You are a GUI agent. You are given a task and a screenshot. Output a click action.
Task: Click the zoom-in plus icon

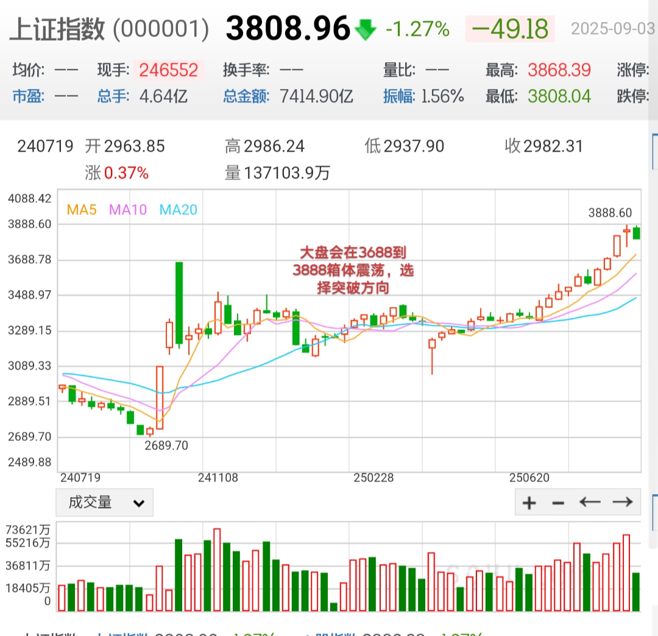click(529, 502)
